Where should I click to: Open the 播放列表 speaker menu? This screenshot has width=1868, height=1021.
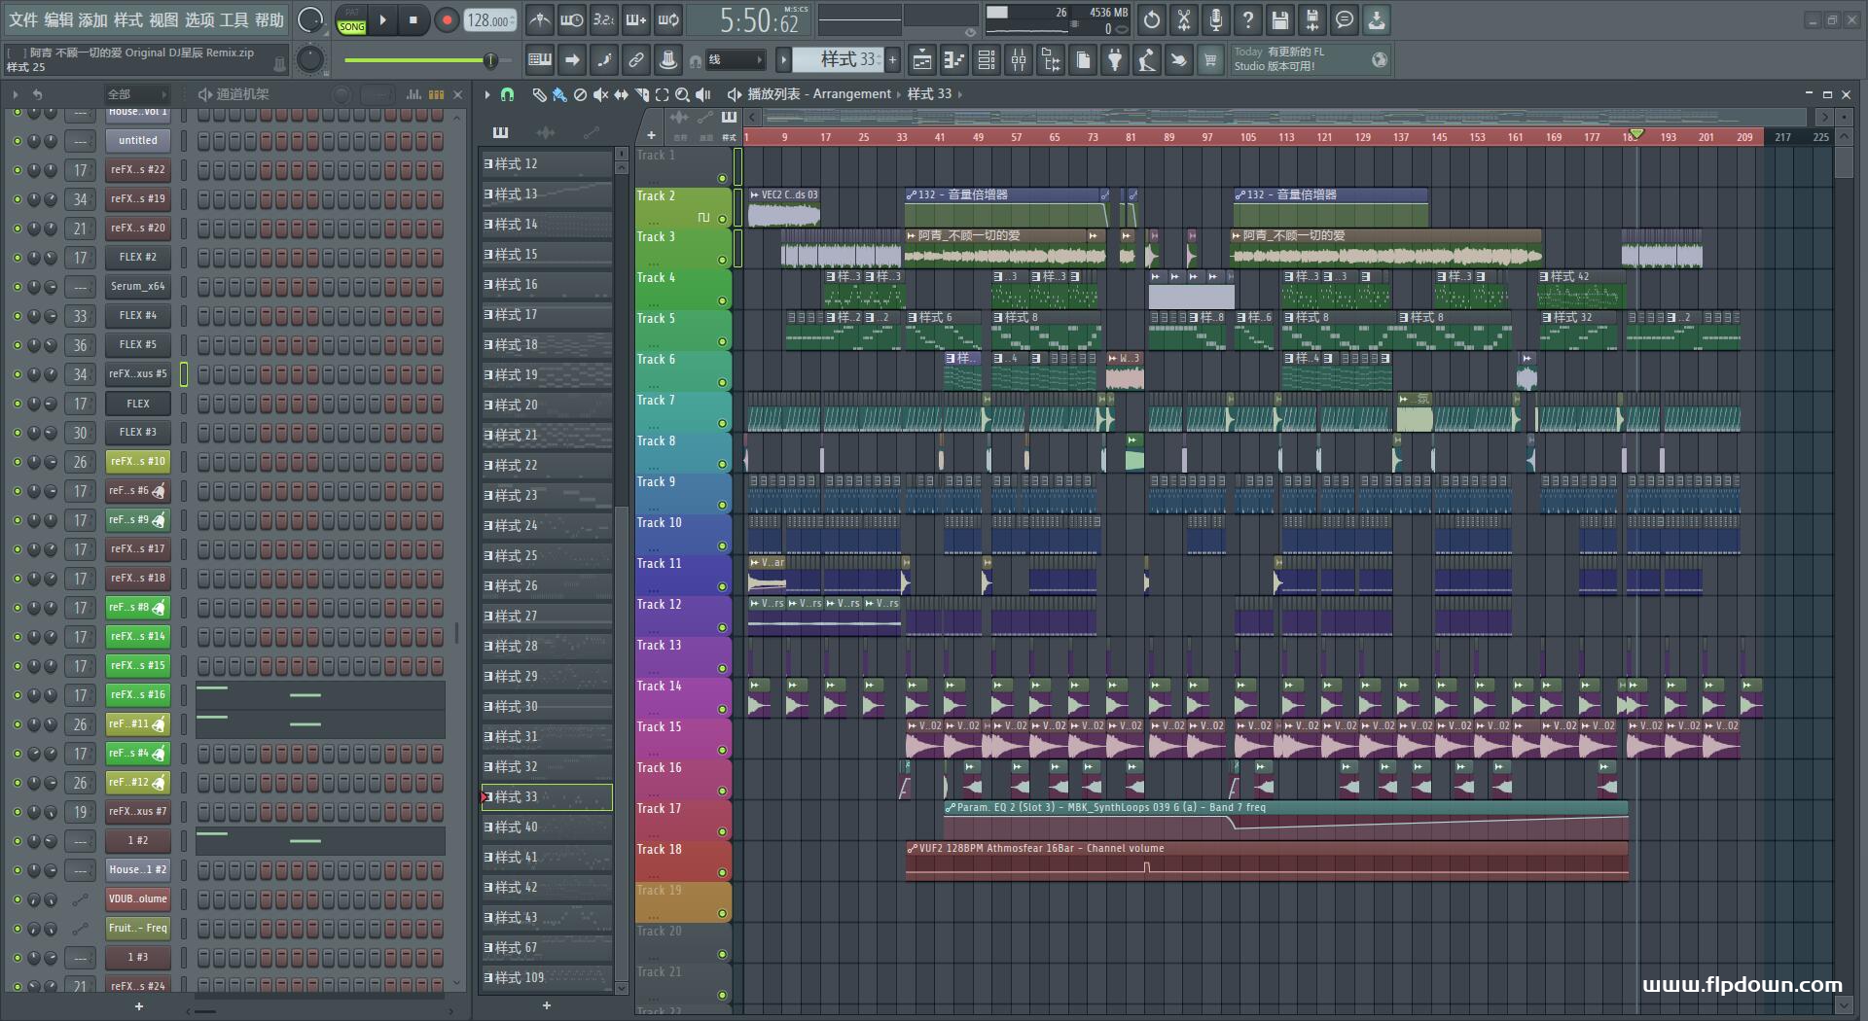[735, 94]
